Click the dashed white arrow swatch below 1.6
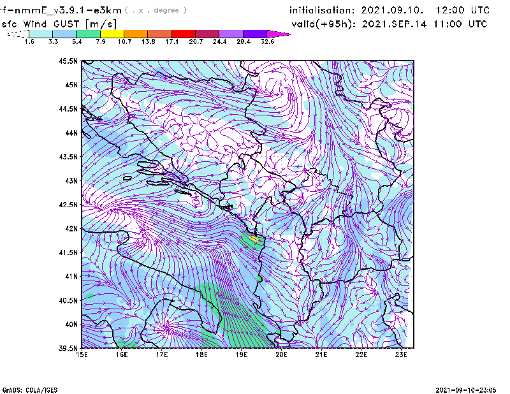The image size is (510, 394). (x=18, y=34)
